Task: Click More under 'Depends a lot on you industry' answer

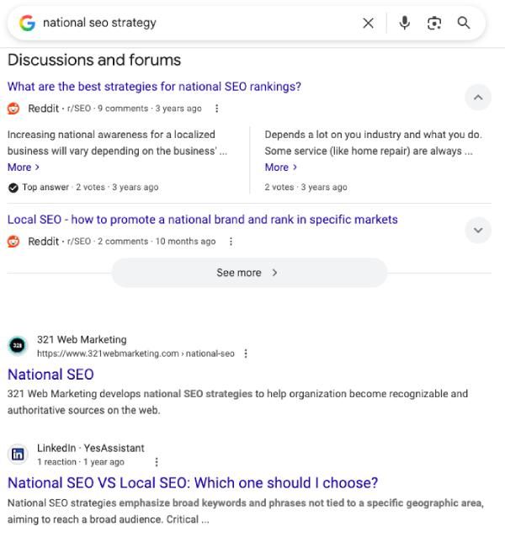Action: pos(281,167)
